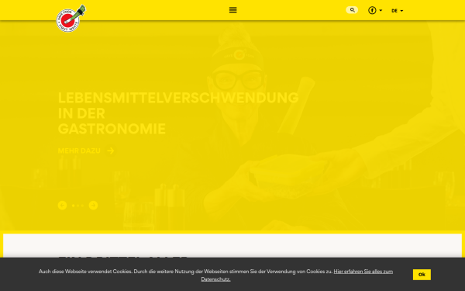Viewport: 465px width, 291px height.
Task: Open the hamburger navigation menu
Action: point(232,10)
